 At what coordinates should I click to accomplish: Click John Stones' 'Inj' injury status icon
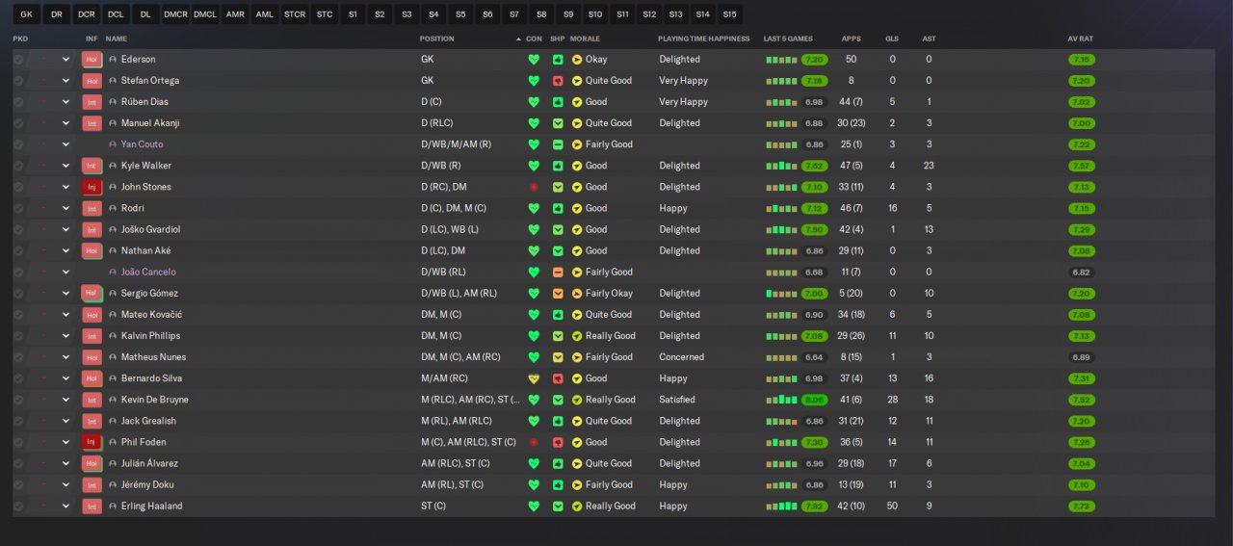pos(92,187)
